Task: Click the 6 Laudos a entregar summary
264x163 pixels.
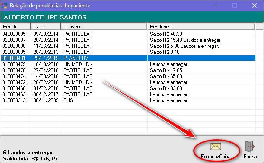Action: click(29, 153)
